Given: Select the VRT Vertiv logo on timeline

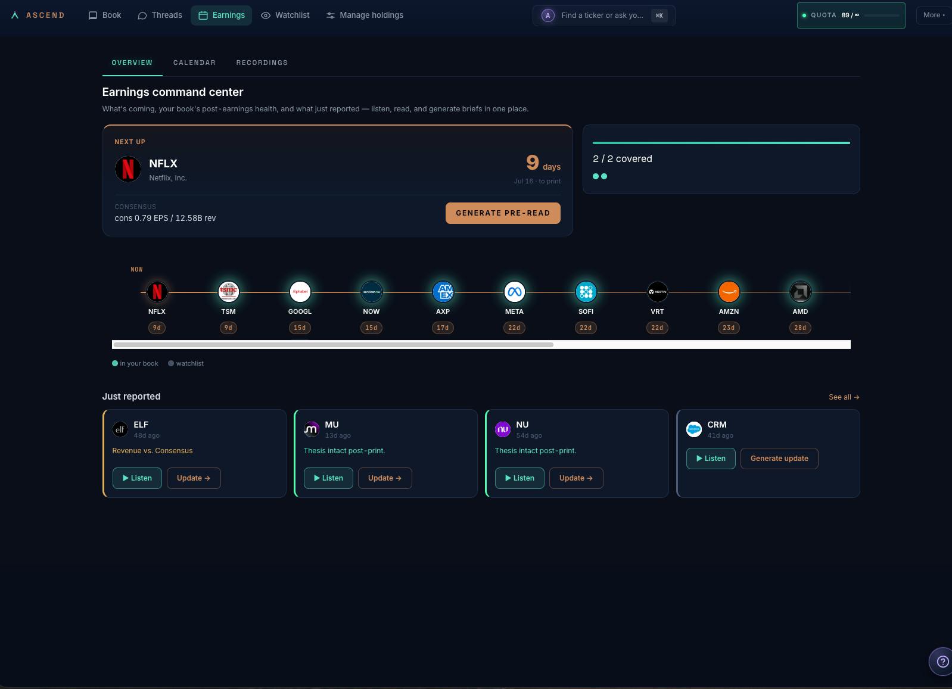Looking at the screenshot, I should coord(658,292).
